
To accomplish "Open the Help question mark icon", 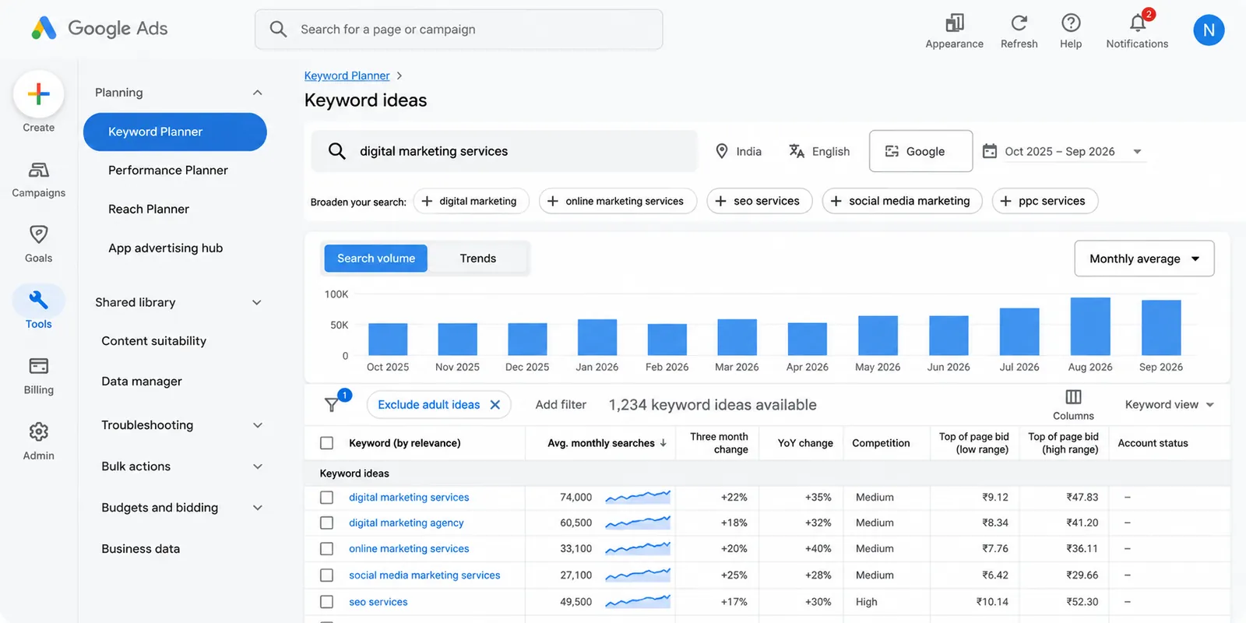I will point(1071,23).
